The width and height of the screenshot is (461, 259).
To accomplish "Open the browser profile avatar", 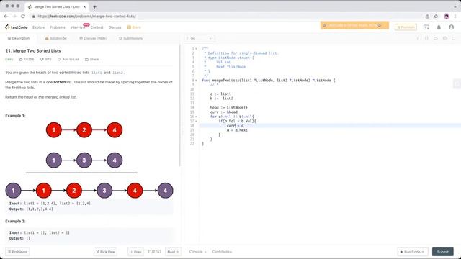I will tap(447, 17).
